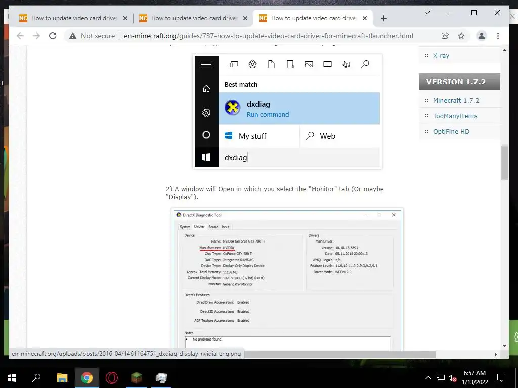Go forward in browser history

pos(36,36)
